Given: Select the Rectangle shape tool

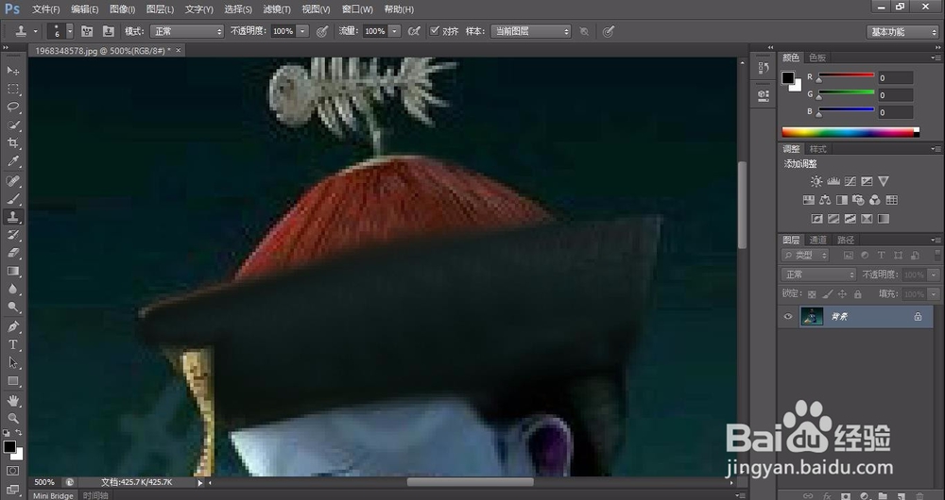Looking at the screenshot, I should (12, 381).
